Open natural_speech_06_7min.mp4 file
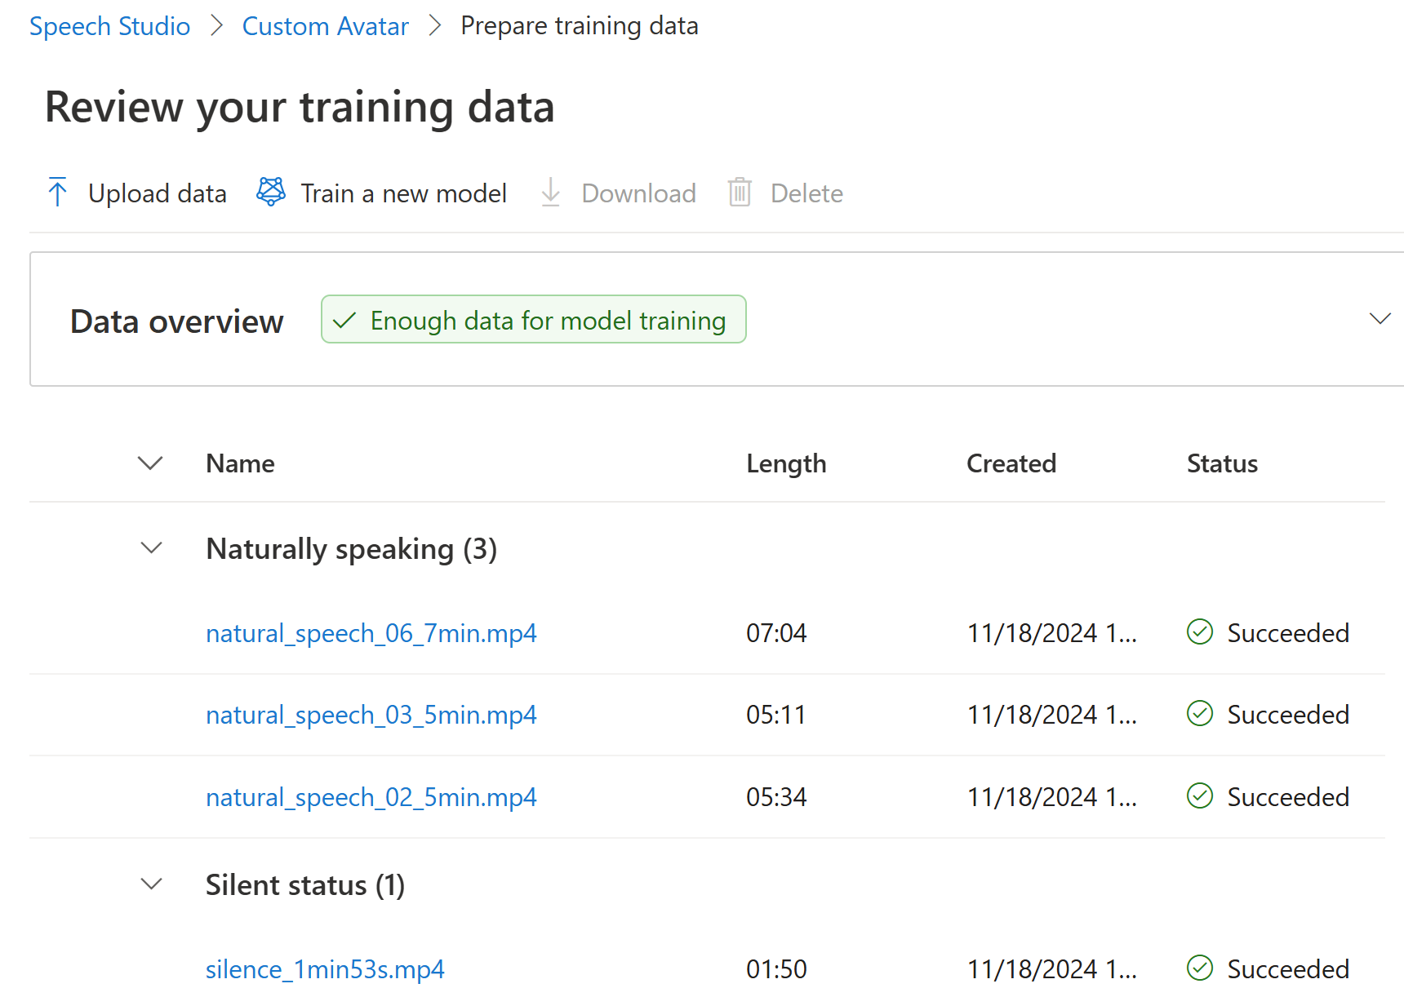The width and height of the screenshot is (1404, 997). [x=371, y=633]
